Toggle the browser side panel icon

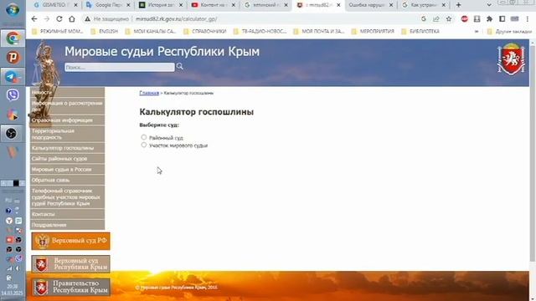(502, 19)
